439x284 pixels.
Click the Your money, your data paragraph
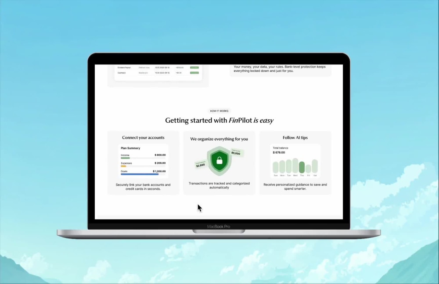[x=280, y=69]
